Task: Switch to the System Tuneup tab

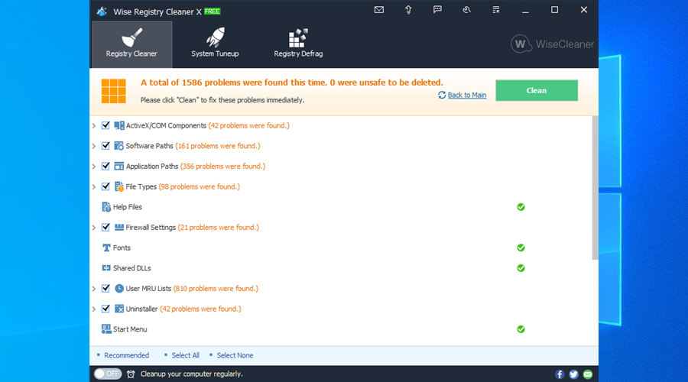Action: [x=215, y=44]
